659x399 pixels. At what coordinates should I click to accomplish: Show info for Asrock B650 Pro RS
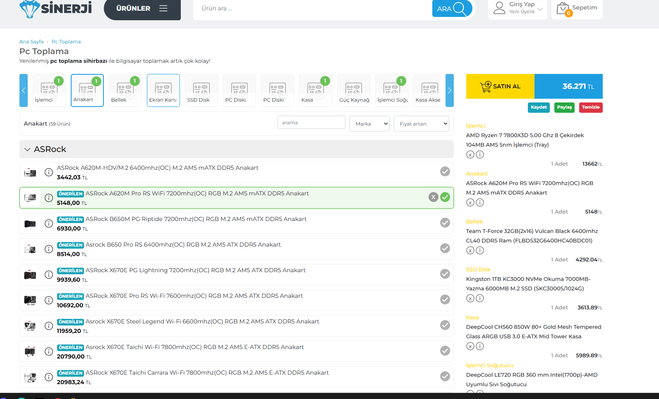[49, 249]
